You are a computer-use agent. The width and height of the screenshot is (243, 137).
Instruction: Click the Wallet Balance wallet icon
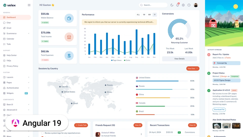(x=69, y=18)
